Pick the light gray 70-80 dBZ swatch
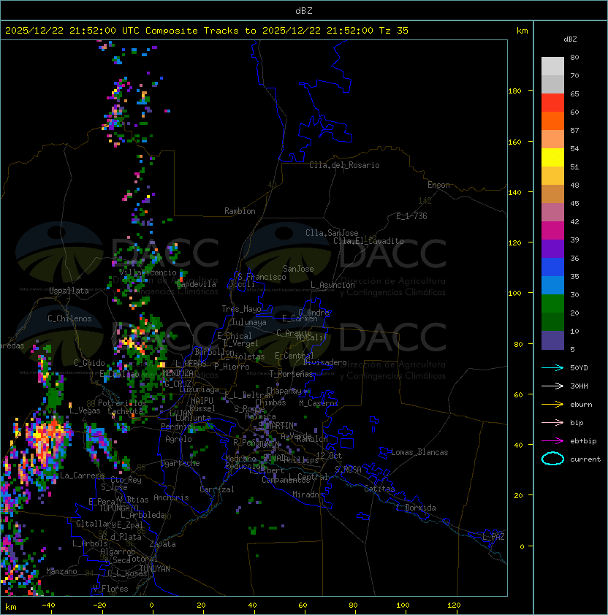This screenshot has height=615, width=608. tap(552, 66)
